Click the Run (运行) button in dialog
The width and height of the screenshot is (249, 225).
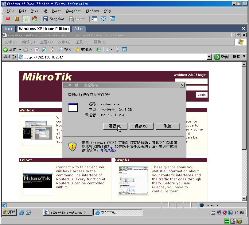pyautogui.click(x=115, y=126)
